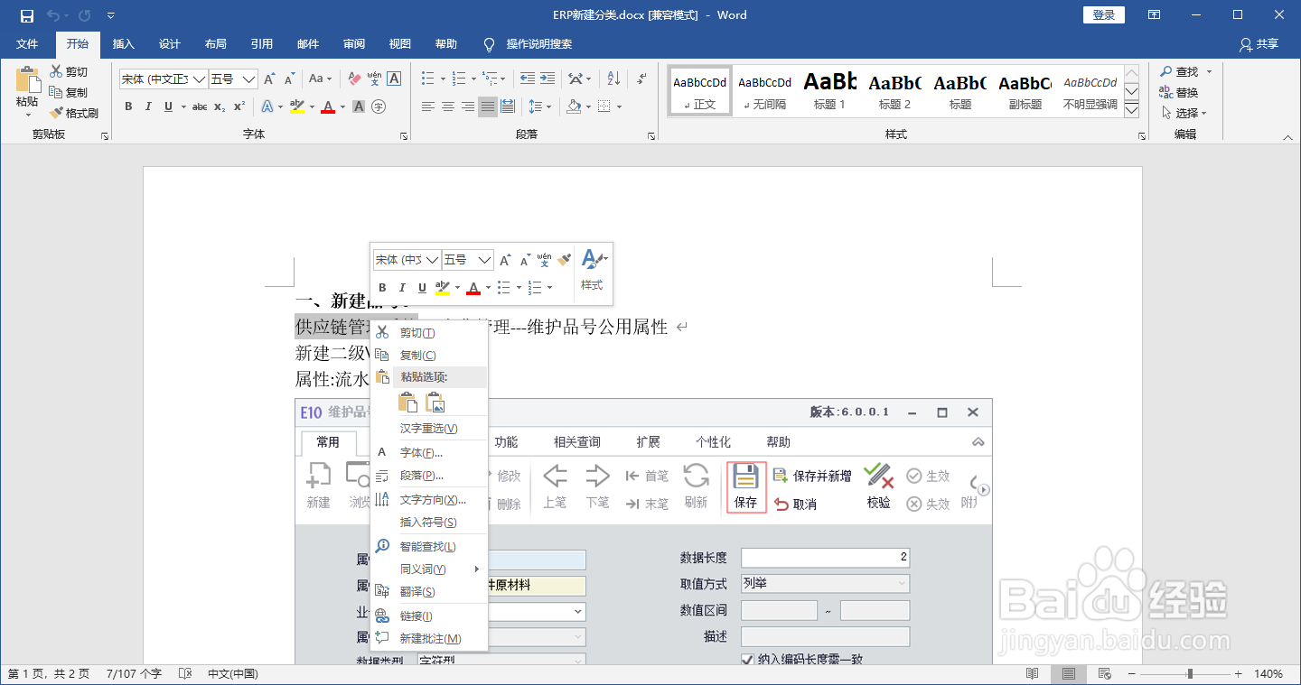The width and height of the screenshot is (1301, 685).
Task: Increase font size with the ribbon grow-font icon
Action: [x=269, y=79]
